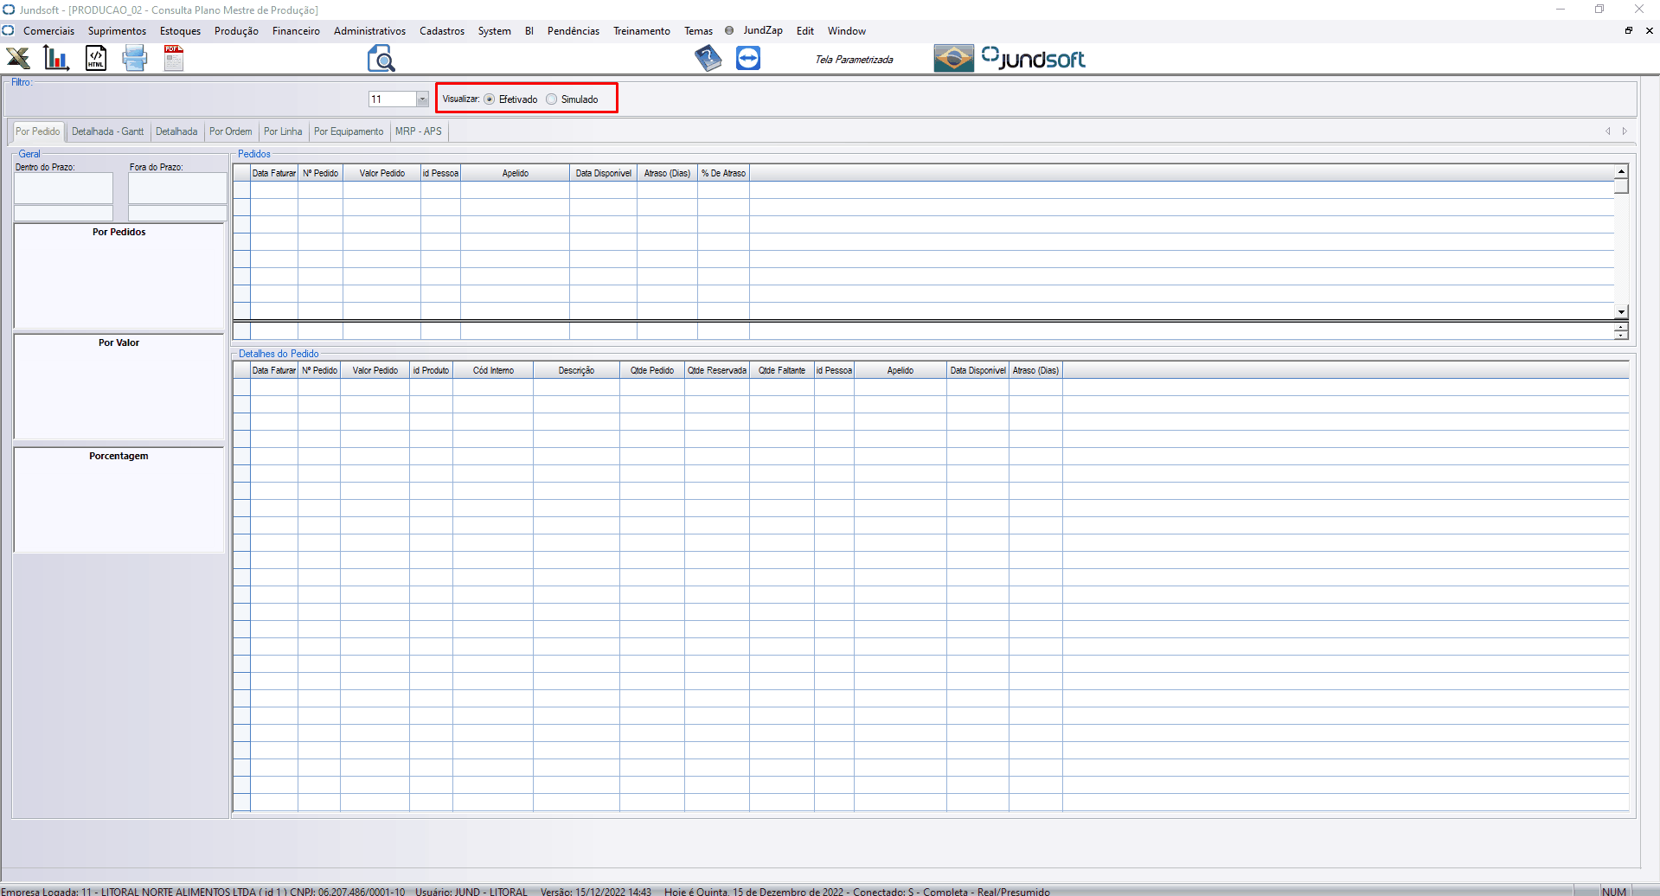Switch to the Por Equipamento tab
Image resolution: width=1660 pixels, height=896 pixels.
(349, 131)
